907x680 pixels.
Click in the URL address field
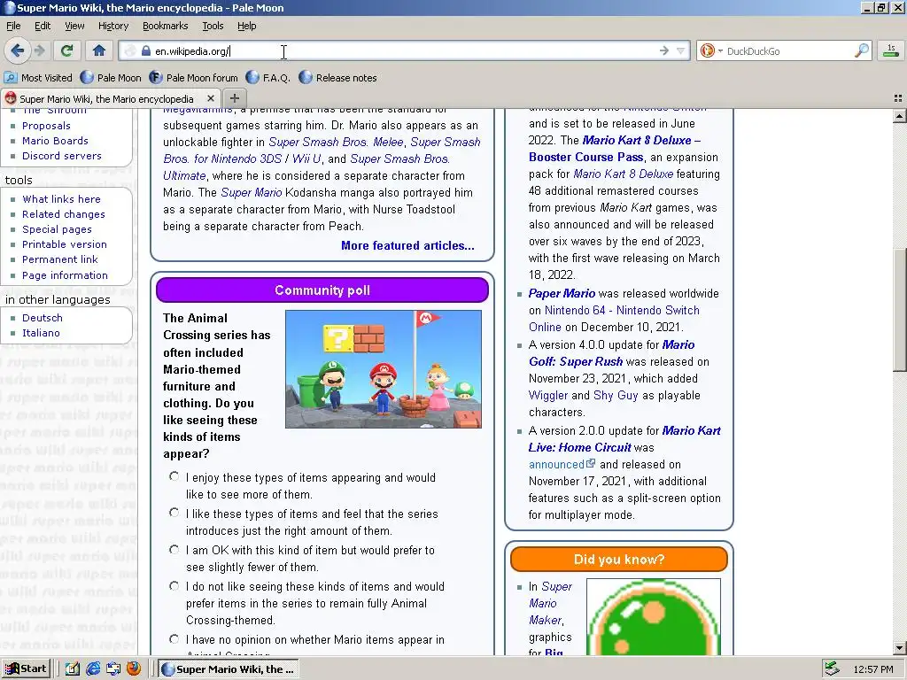click(405, 50)
